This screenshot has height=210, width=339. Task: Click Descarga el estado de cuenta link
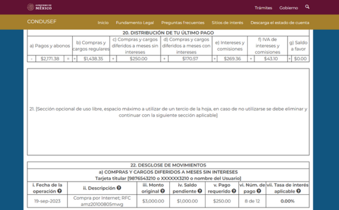[x=280, y=23]
